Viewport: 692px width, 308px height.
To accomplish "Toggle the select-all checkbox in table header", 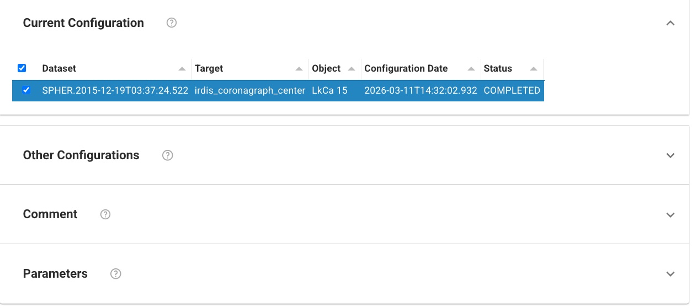I will point(22,68).
